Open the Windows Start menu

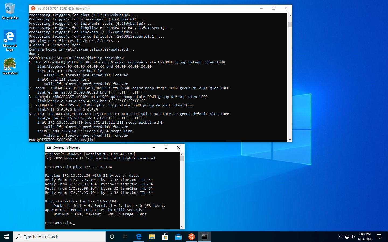coord(6,237)
